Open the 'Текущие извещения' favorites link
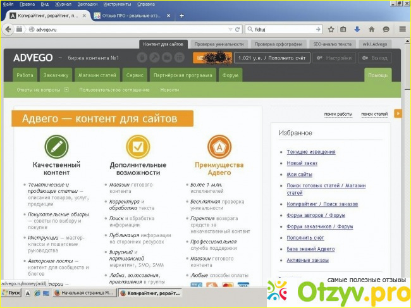411x308 pixels. [x=310, y=152]
